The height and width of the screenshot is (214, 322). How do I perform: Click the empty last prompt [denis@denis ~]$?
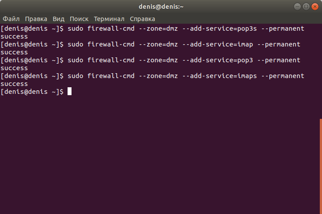pyautogui.click(x=32, y=92)
